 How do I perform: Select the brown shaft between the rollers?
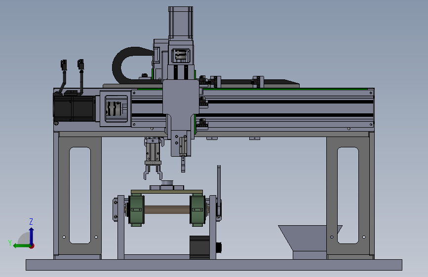coord(167,209)
